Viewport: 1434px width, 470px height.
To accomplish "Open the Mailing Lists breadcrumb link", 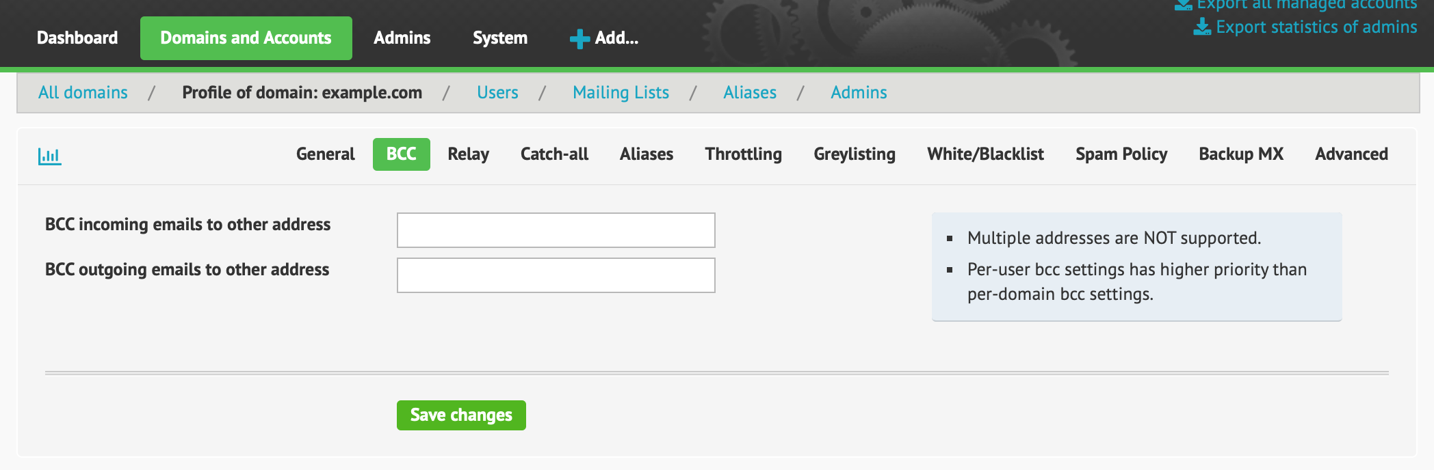I will 621,93.
